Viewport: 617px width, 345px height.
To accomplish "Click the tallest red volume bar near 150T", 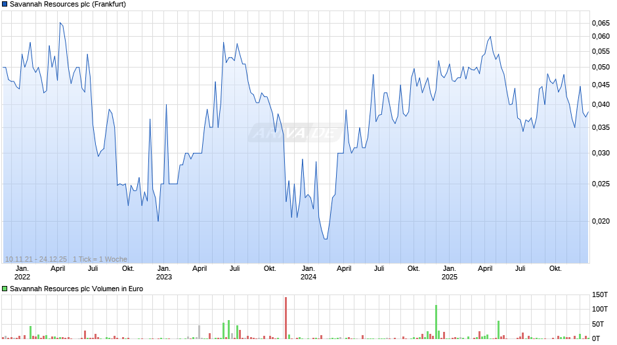I will pyautogui.click(x=286, y=318).
